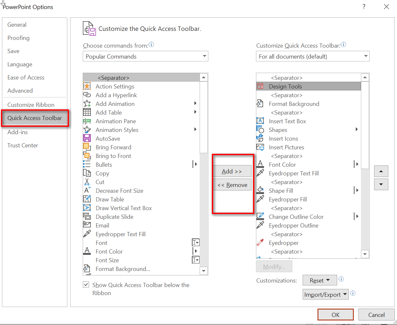Open the Proofing options category

point(18,38)
